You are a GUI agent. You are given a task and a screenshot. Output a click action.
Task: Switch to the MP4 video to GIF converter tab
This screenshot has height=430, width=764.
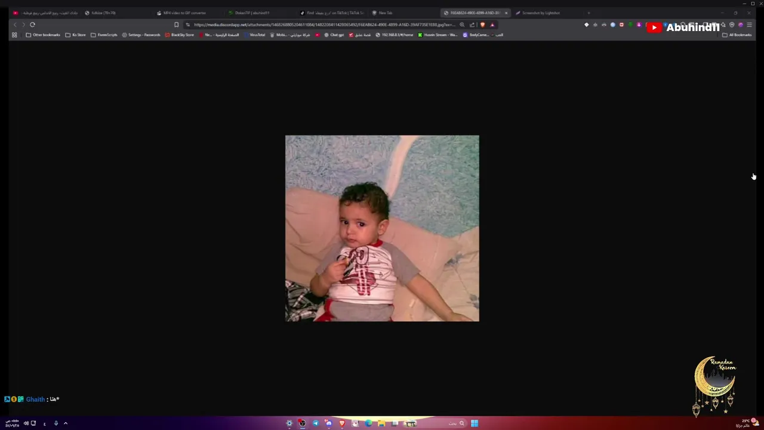coord(189,13)
